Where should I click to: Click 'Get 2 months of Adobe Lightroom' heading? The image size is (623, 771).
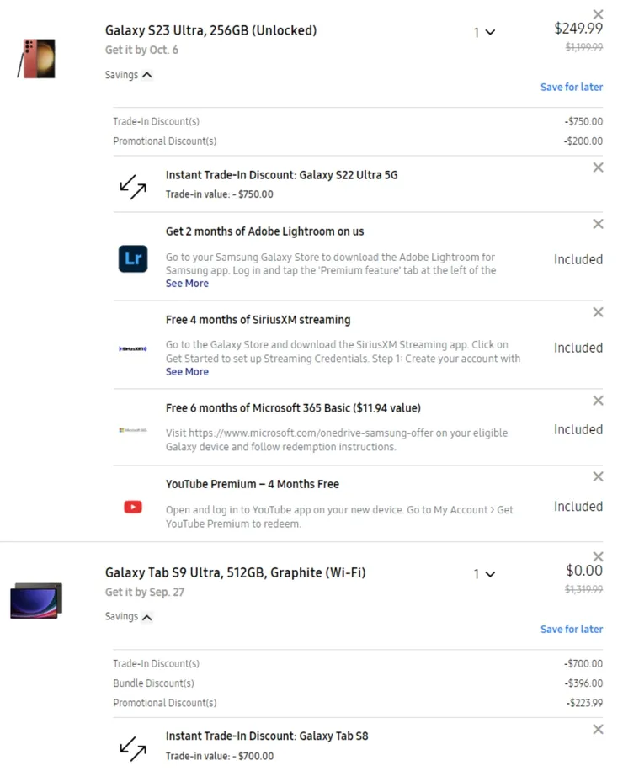click(x=264, y=231)
